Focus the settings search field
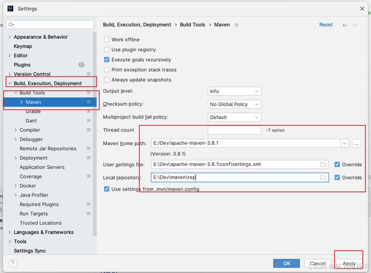 (50, 25)
